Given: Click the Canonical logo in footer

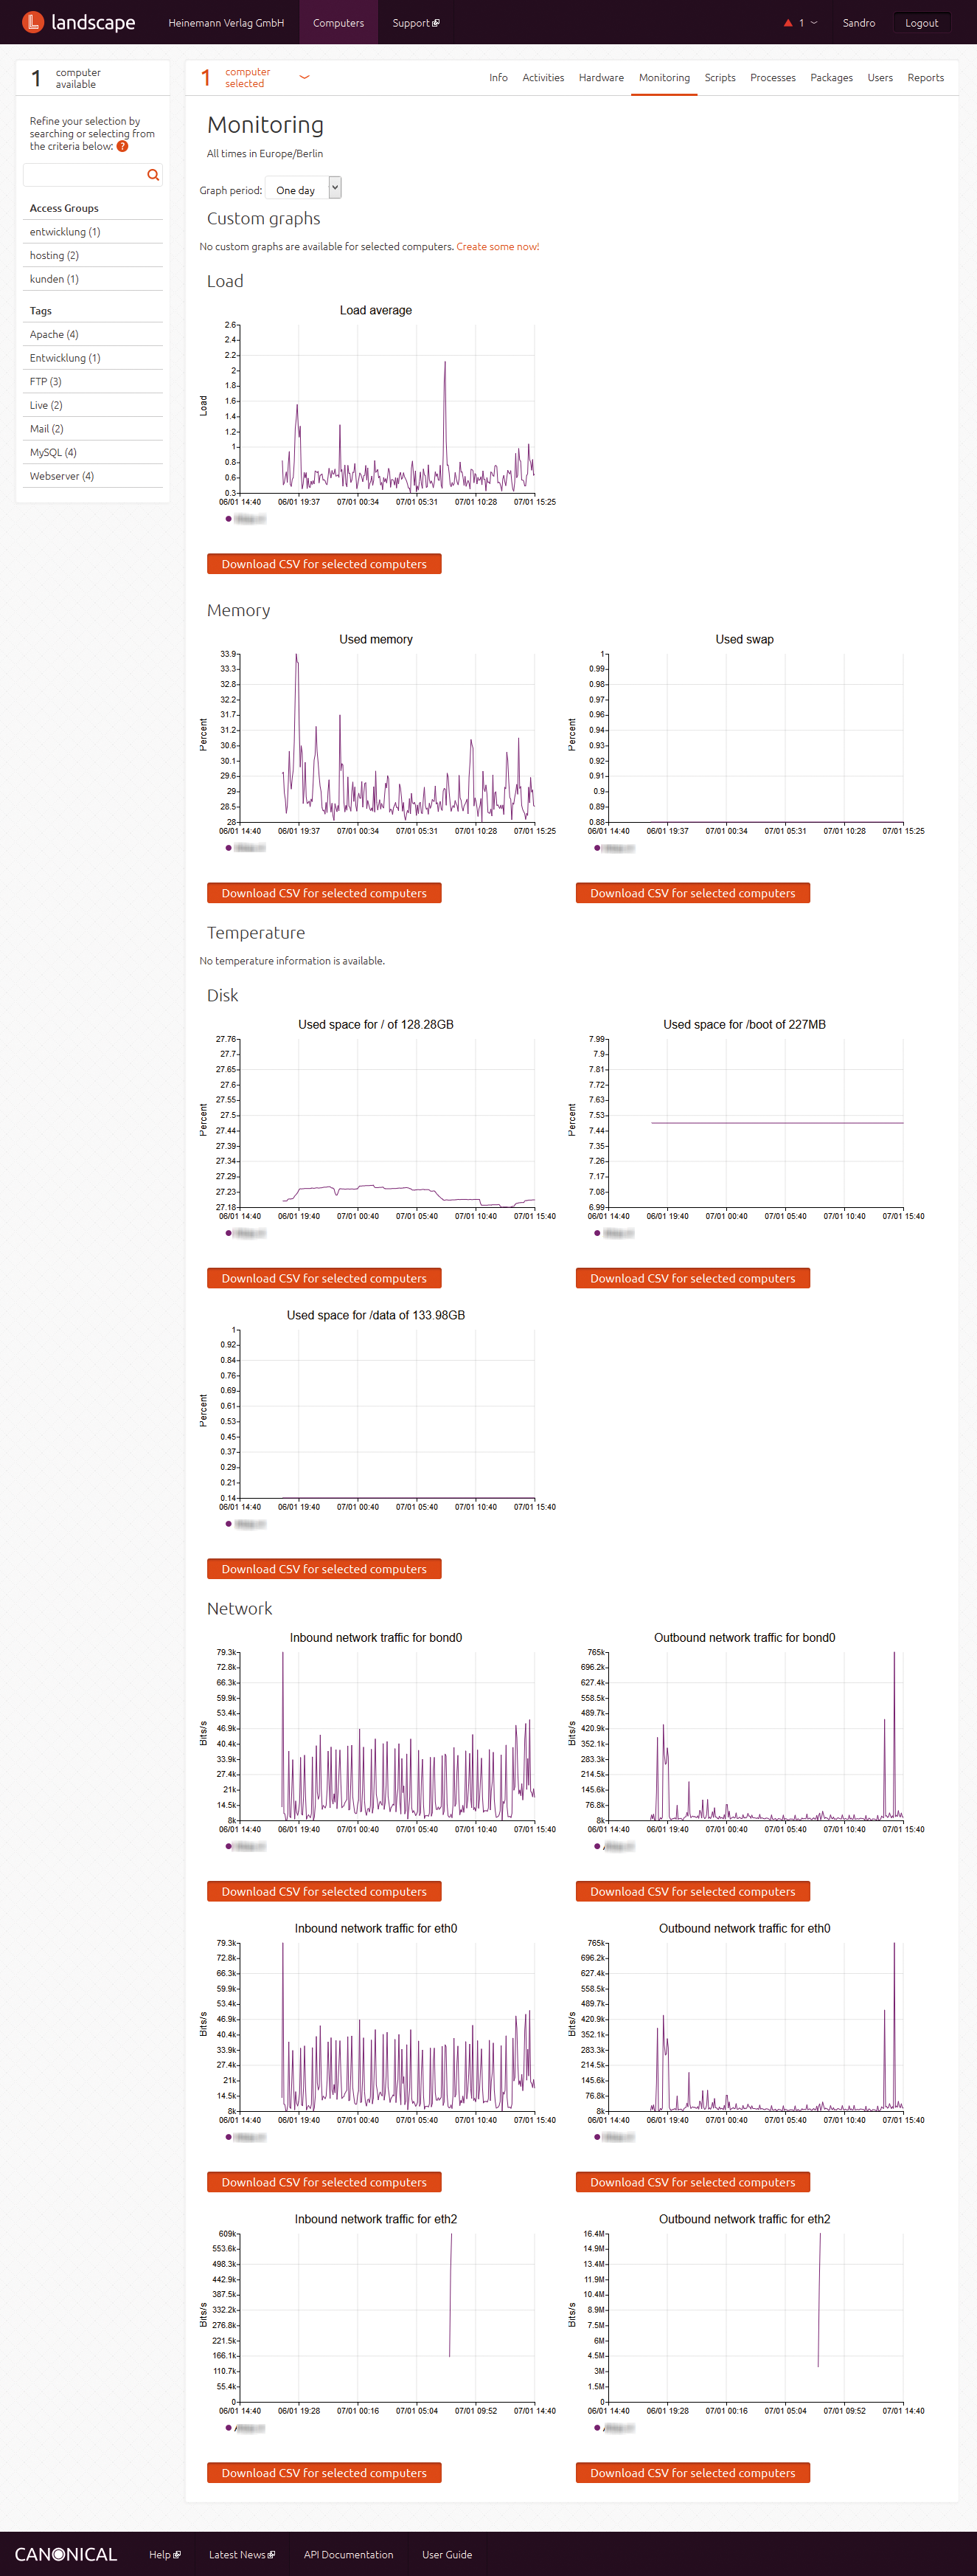Looking at the screenshot, I should click(66, 2554).
